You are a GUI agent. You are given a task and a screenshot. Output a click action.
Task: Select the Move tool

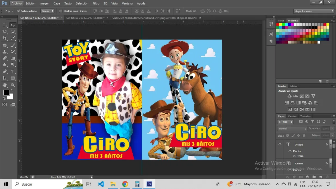pyautogui.click(x=13, y=25)
